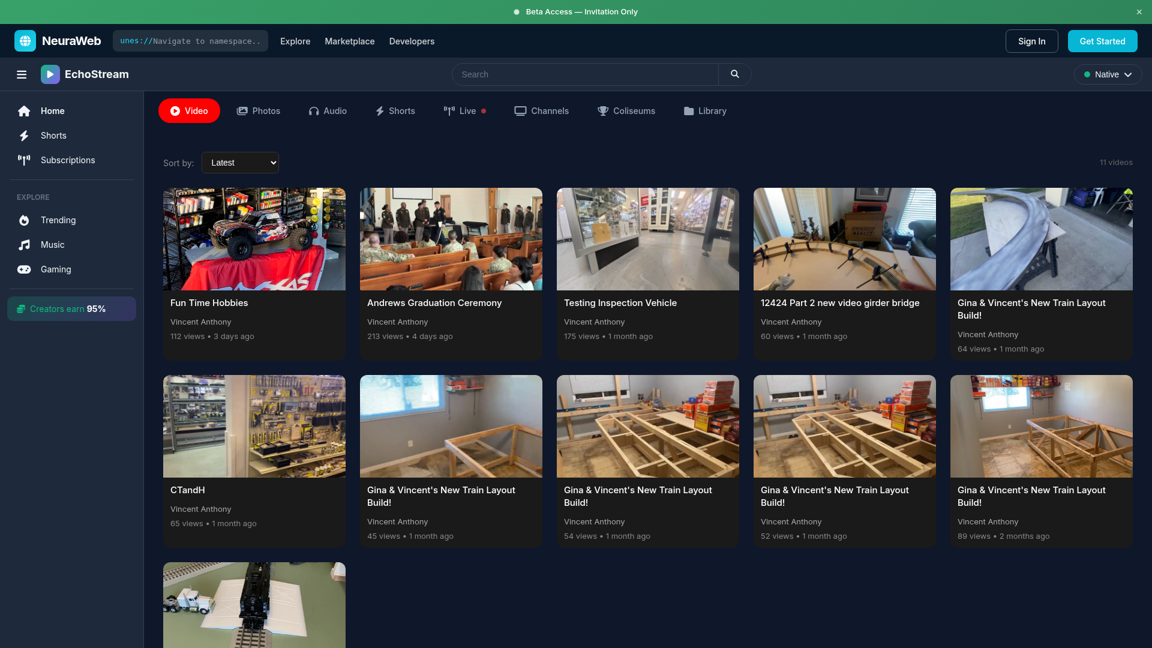Open the Explore menu item
Viewport: 1152px width, 648px height.
coord(295,41)
